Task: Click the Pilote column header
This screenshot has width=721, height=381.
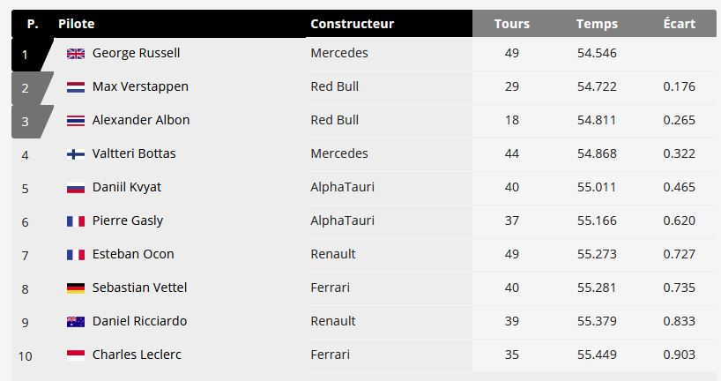Action: point(77,24)
